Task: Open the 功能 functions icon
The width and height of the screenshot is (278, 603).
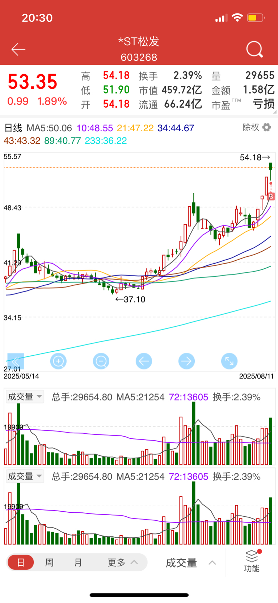Action: click(252, 561)
